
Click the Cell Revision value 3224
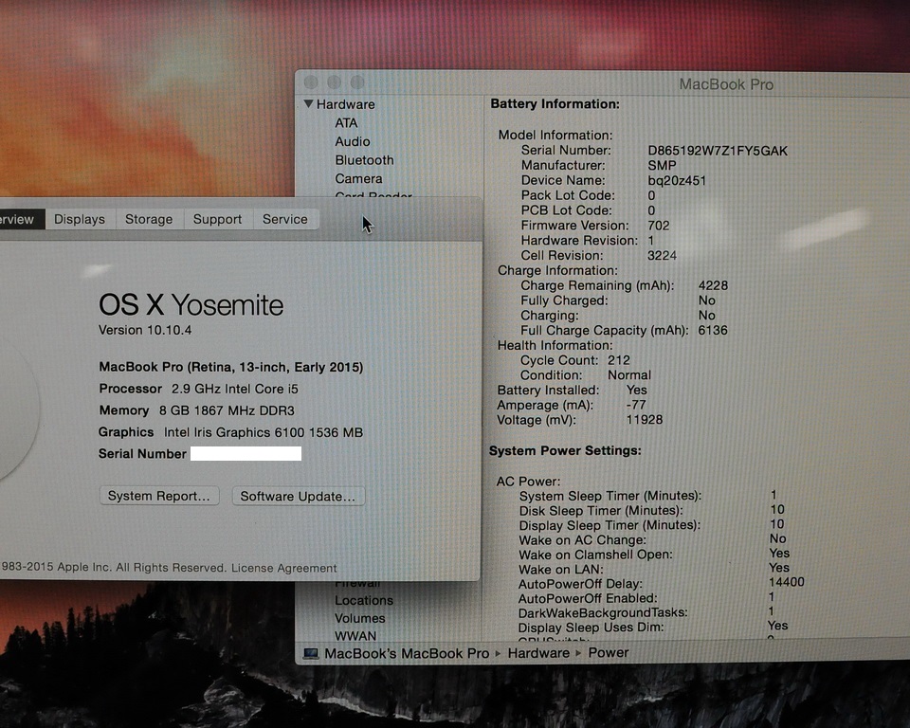pyautogui.click(x=663, y=255)
